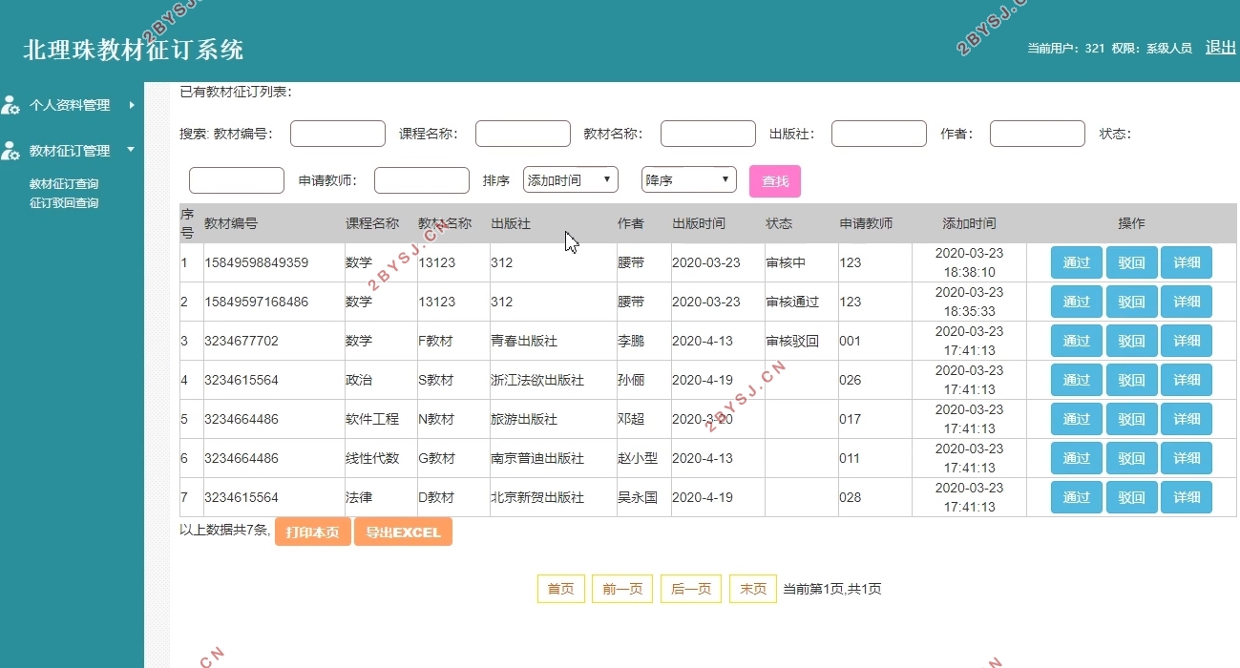View 详细 for G教材 row
Image resolution: width=1240 pixels, height=668 pixels.
pyautogui.click(x=1187, y=458)
